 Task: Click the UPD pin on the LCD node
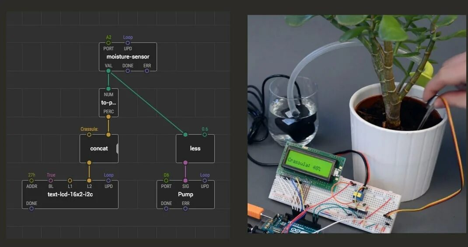pyautogui.click(x=108, y=181)
